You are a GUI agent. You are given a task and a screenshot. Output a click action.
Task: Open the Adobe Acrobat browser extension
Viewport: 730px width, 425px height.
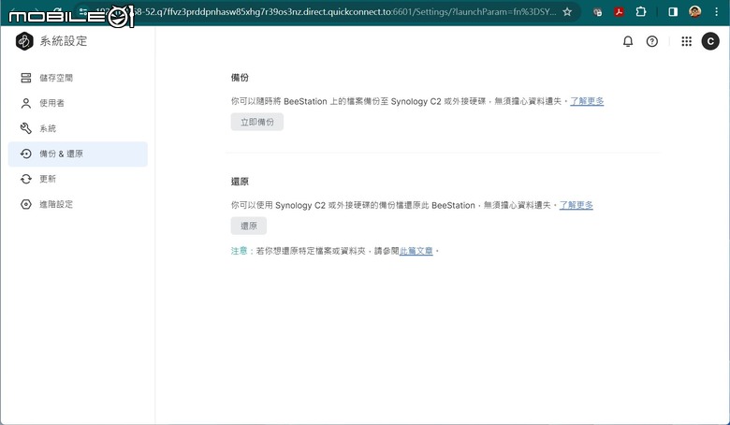pos(619,11)
